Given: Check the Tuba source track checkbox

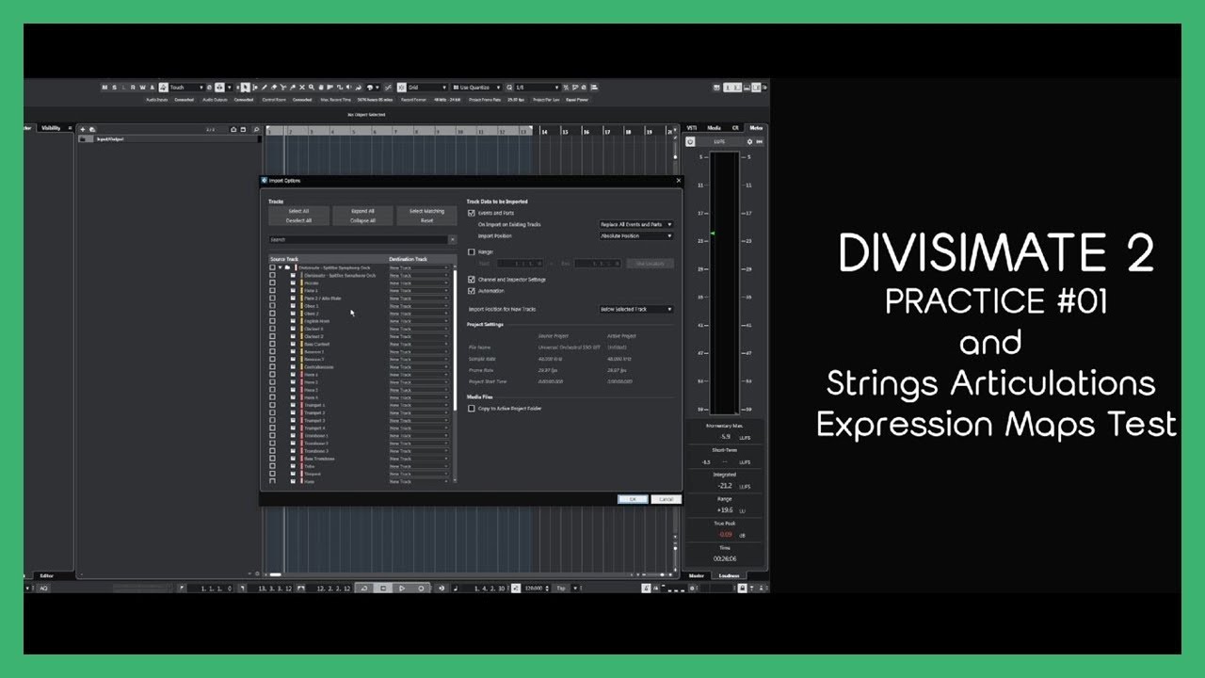Looking at the screenshot, I should 273,466.
